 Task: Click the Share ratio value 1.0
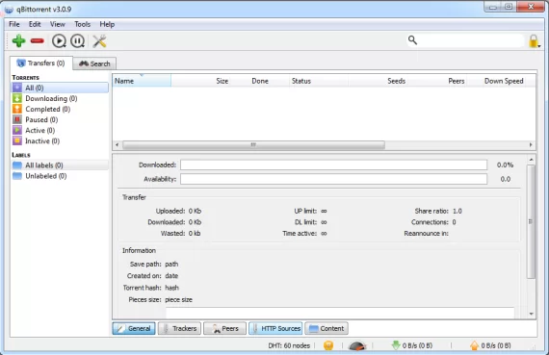[457, 211]
